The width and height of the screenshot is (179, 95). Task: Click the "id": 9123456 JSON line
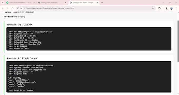(x=14, y=78)
